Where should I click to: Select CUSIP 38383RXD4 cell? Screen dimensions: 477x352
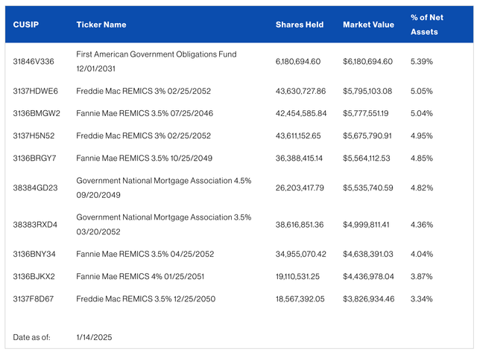coord(35,225)
